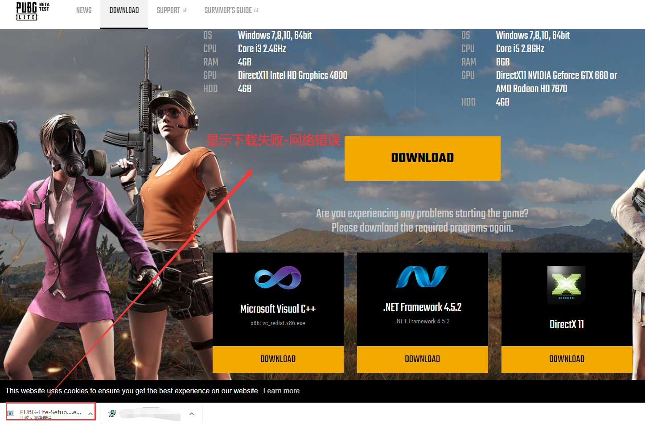The width and height of the screenshot is (645, 424).
Task: Click the DirectX 11 logo
Action: 566,284
